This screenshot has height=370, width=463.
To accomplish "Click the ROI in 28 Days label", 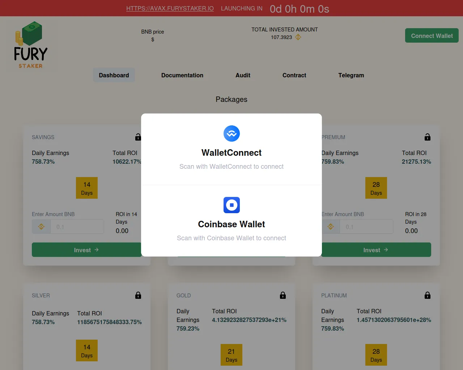I will click(416, 218).
